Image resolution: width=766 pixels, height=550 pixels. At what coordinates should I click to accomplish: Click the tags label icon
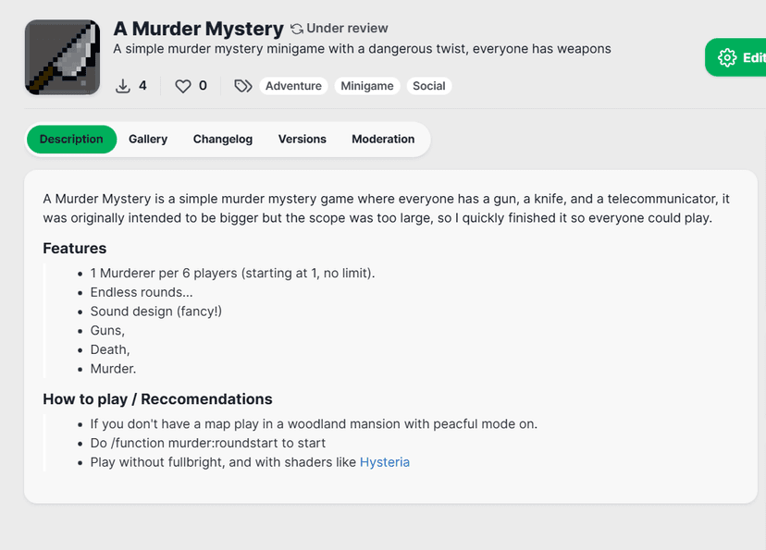[x=242, y=86]
